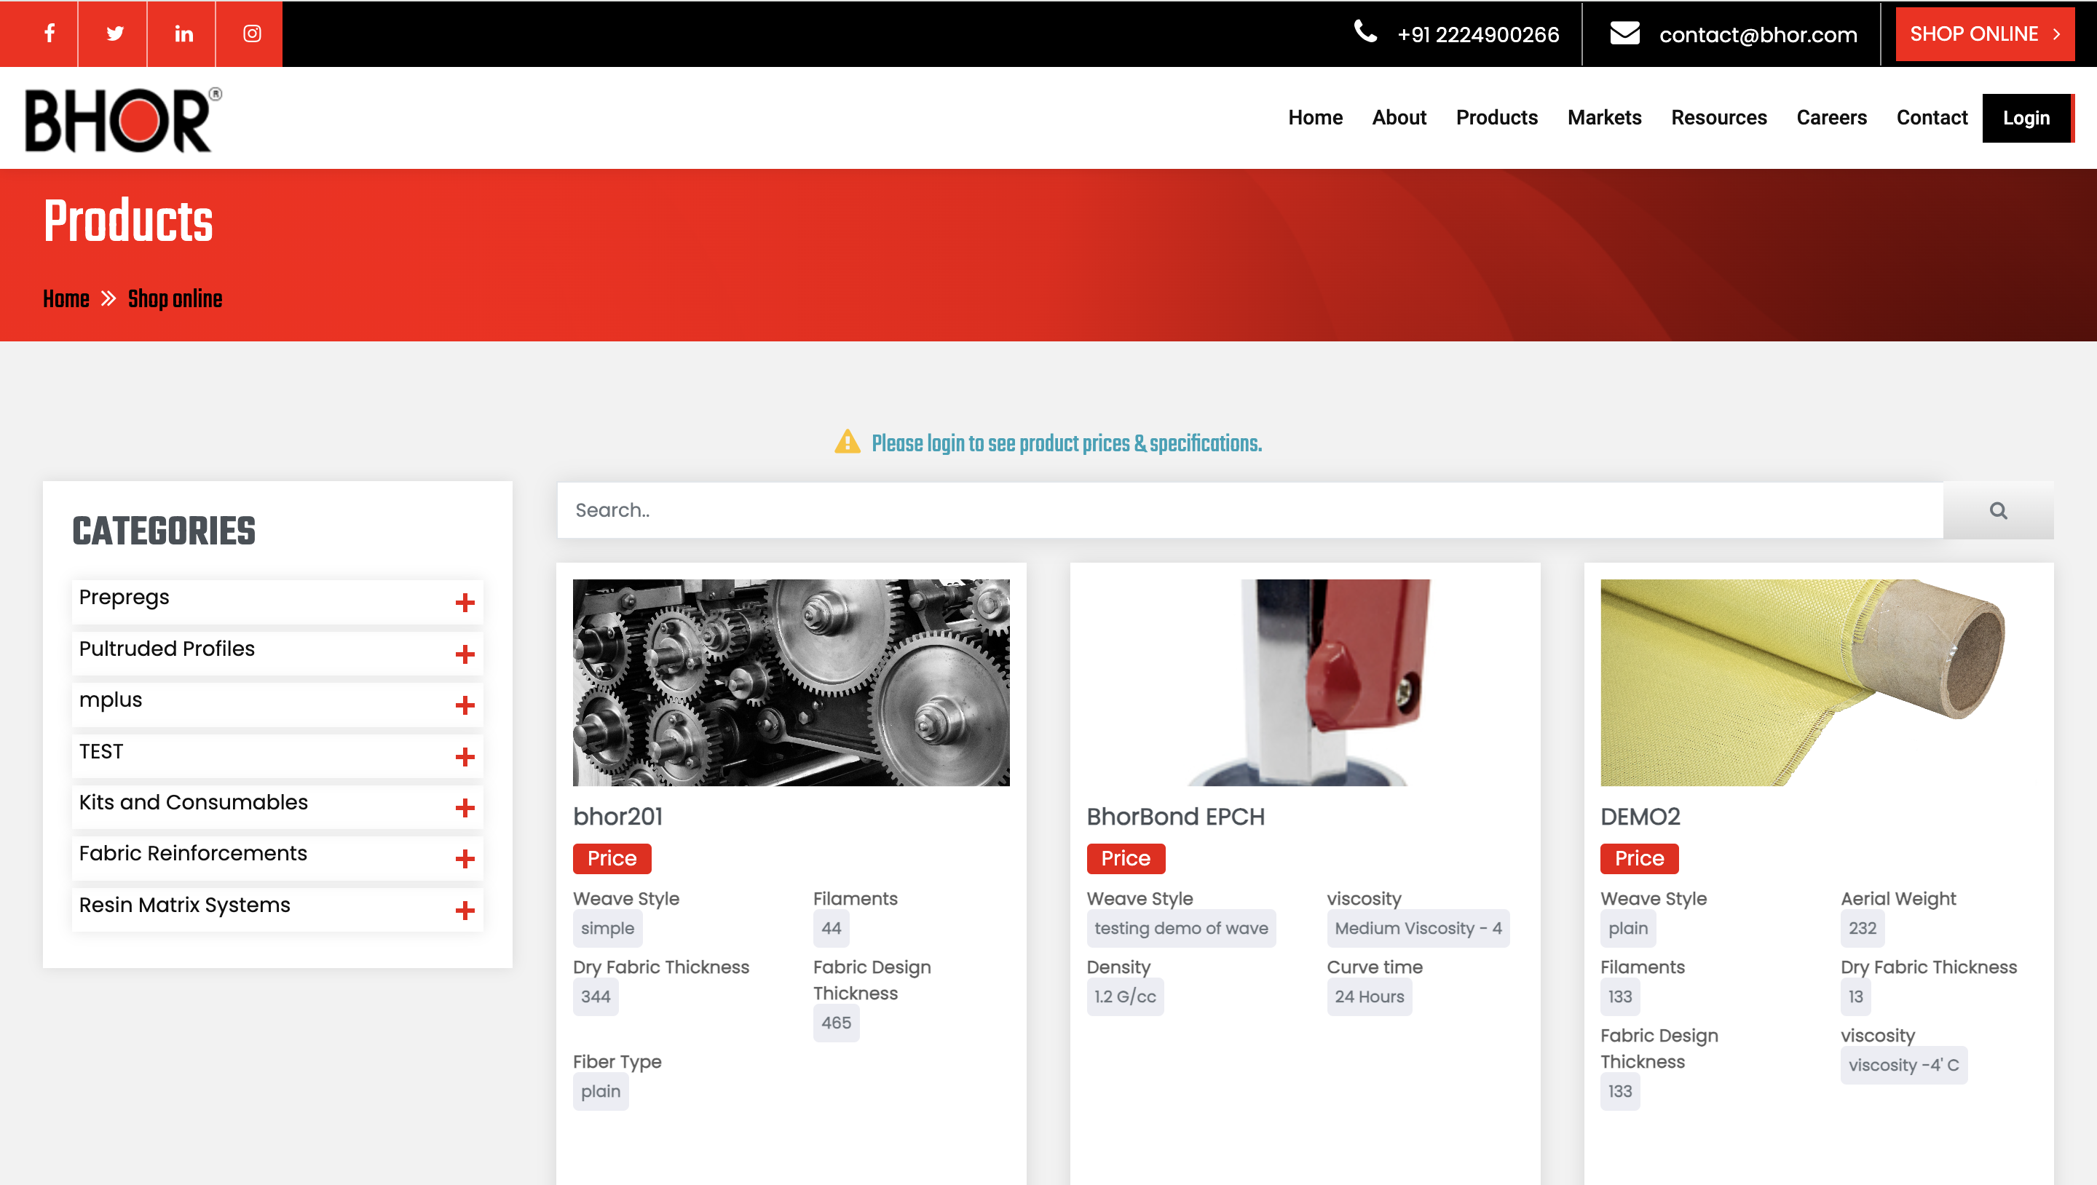The width and height of the screenshot is (2097, 1185).
Task: Open the BhorBond EPCH product image
Action: coord(1304,682)
